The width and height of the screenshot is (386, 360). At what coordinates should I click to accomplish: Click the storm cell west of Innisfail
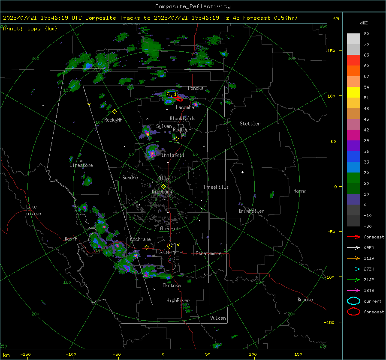click(x=152, y=152)
